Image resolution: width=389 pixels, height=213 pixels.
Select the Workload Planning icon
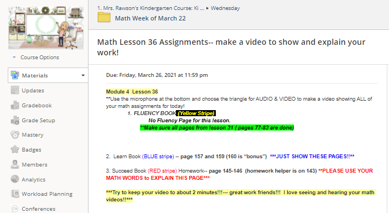pos(15,194)
